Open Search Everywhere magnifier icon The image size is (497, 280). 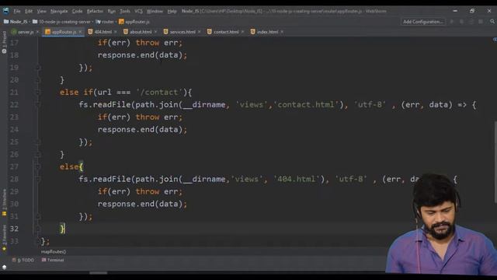[492, 22]
